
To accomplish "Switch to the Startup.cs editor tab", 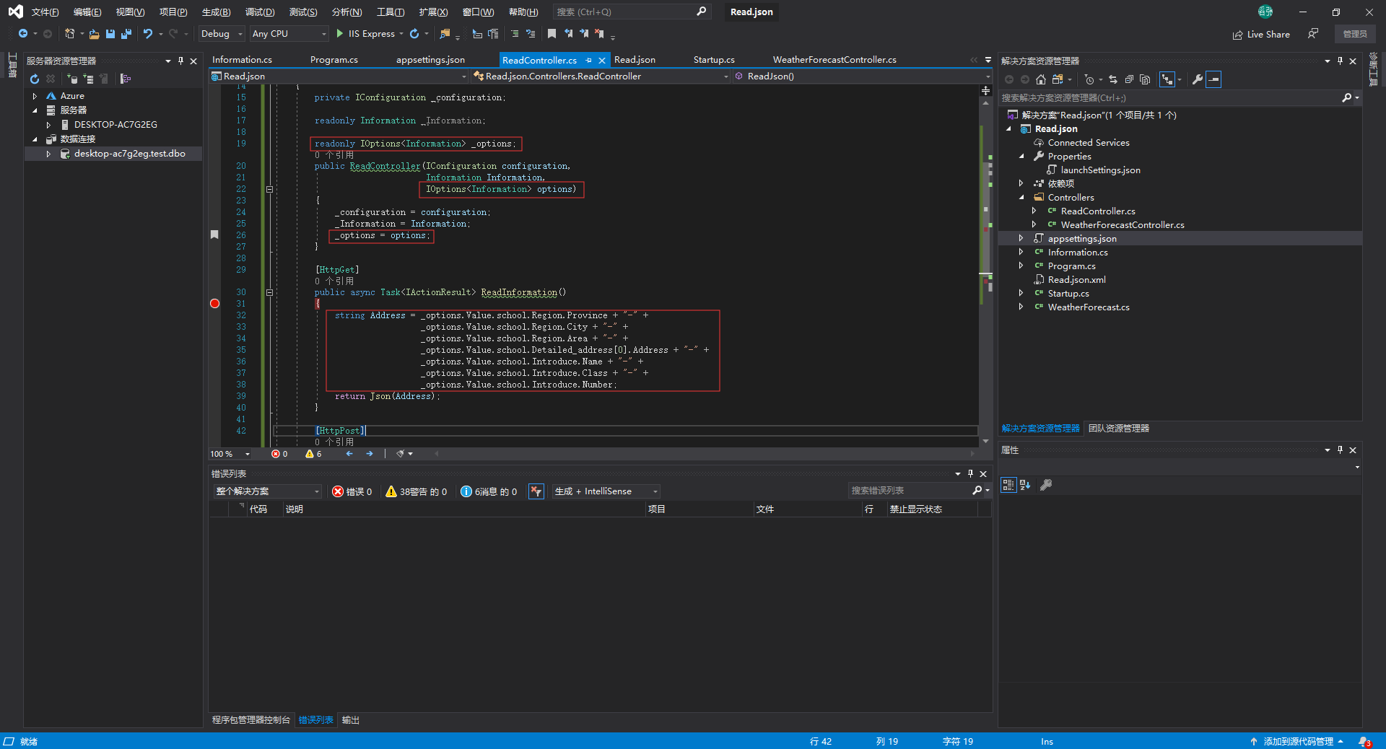I will (713, 60).
